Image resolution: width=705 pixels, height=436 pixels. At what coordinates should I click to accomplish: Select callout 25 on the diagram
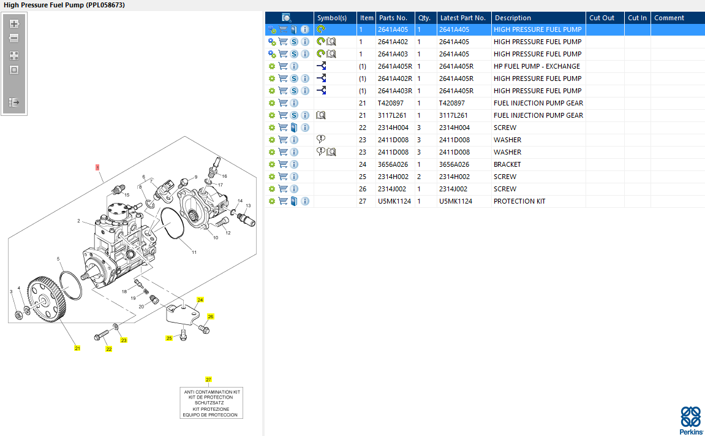click(169, 338)
